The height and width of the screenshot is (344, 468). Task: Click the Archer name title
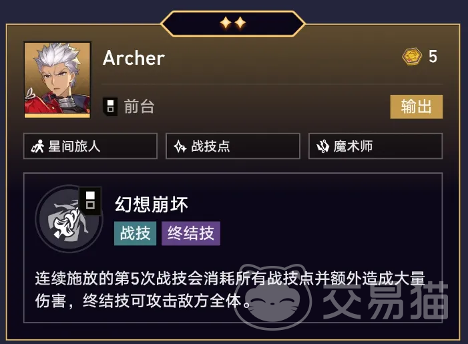click(134, 58)
